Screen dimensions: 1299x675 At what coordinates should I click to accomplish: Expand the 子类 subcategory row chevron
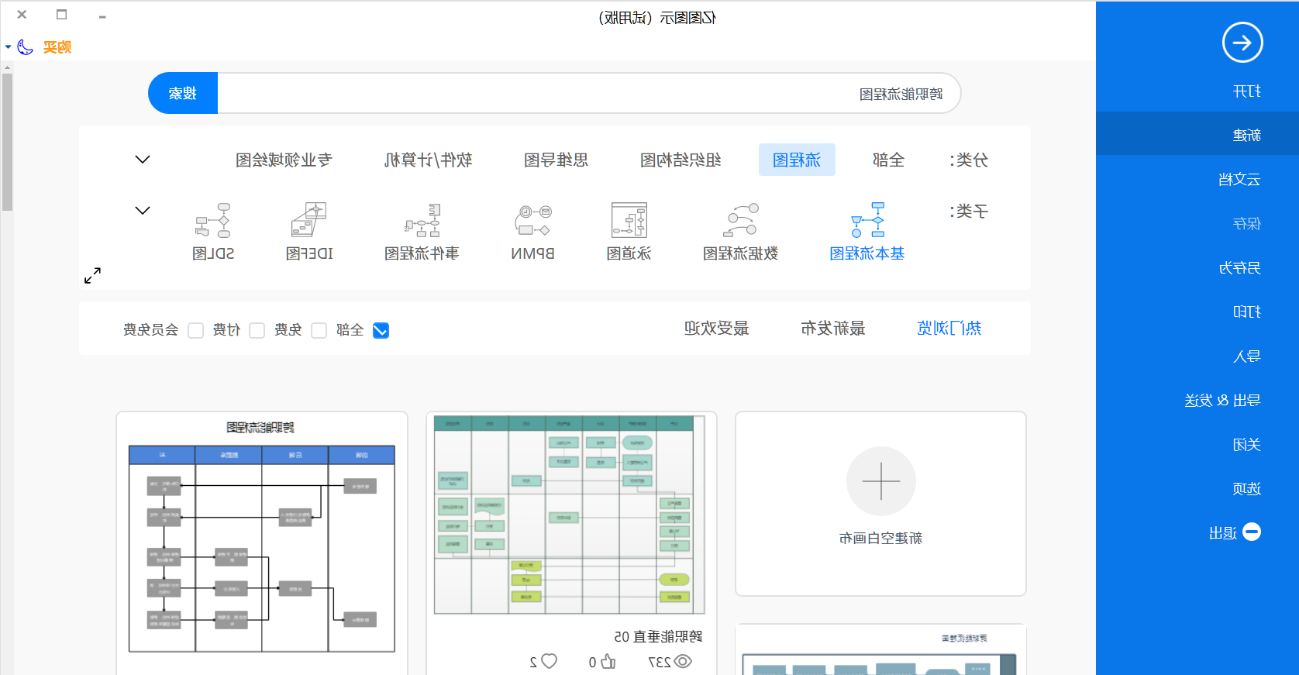pos(143,211)
